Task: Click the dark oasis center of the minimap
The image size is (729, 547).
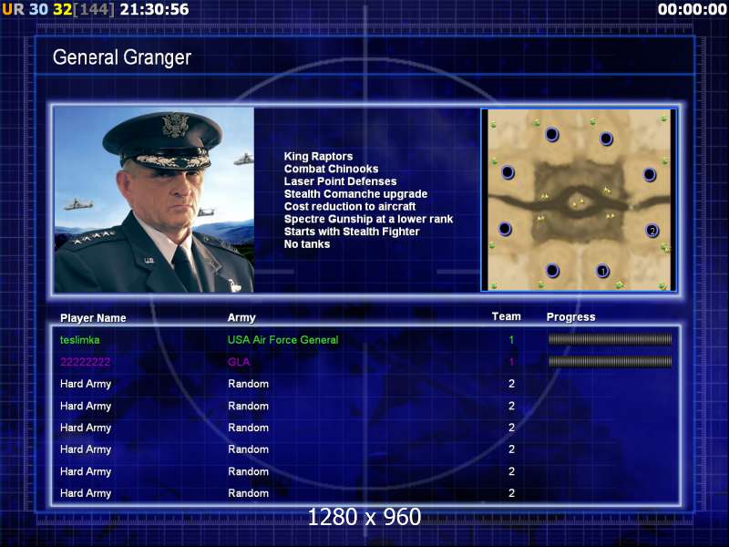Action: click(x=579, y=202)
